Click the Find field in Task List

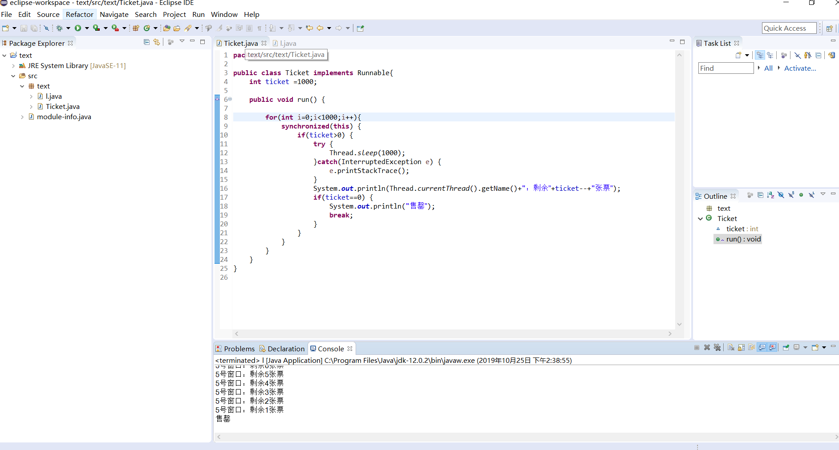point(726,68)
